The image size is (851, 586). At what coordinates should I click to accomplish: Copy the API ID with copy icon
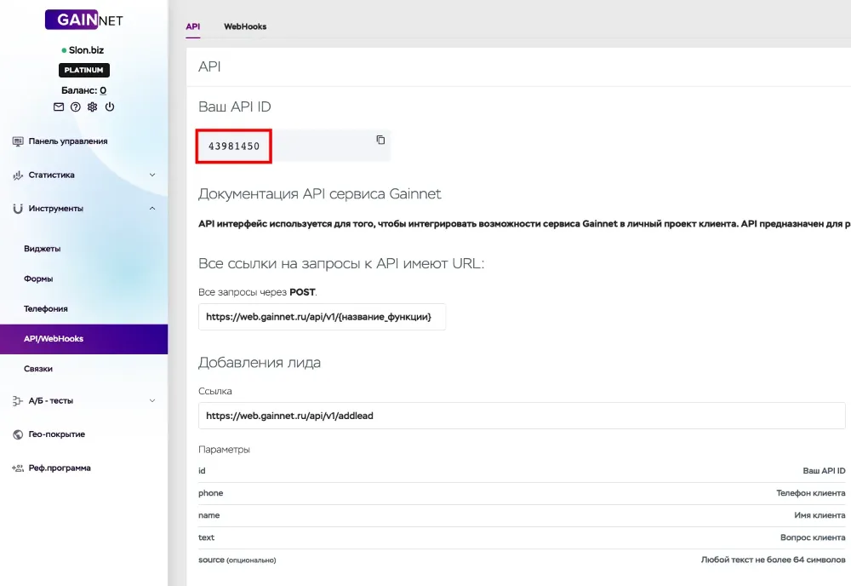point(380,140)
